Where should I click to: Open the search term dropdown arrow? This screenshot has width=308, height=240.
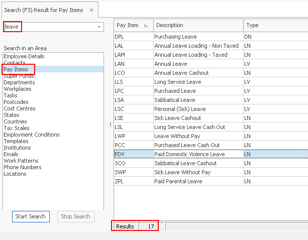click(x=99, y=27)
